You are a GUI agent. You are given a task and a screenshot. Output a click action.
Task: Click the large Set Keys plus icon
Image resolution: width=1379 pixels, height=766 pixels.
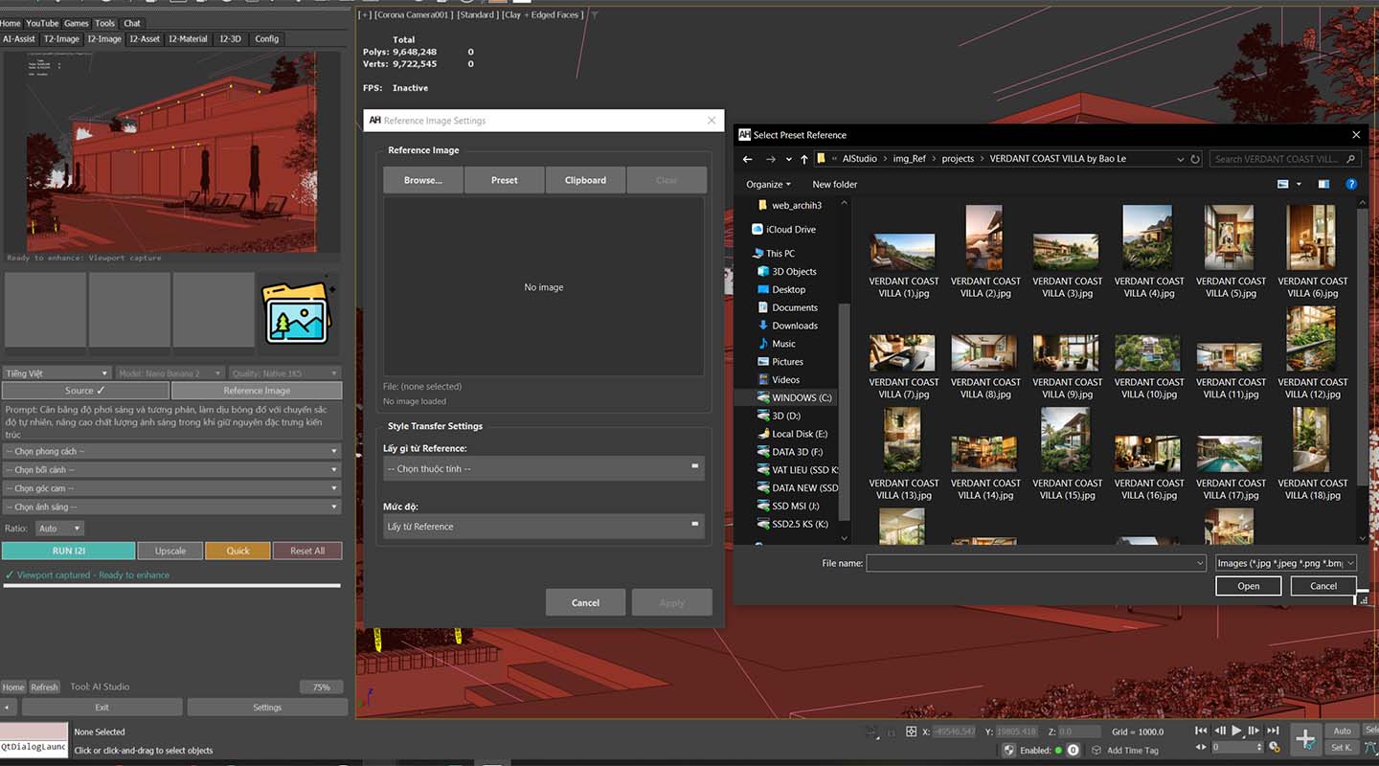pos(1305,739)
